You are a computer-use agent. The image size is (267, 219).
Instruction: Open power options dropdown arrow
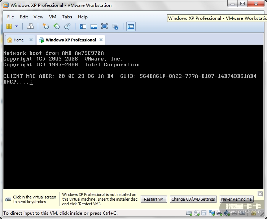coord(16,26)
